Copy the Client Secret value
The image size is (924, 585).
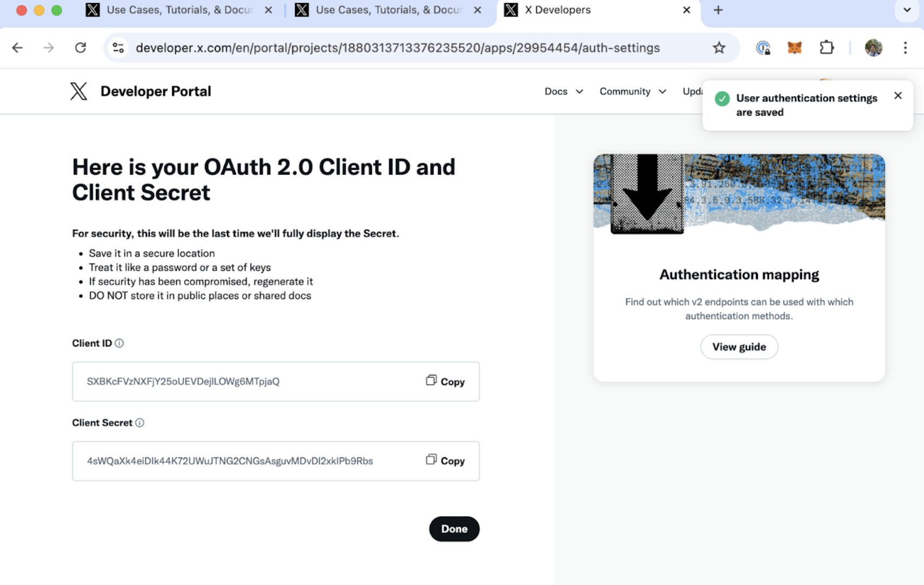coord(445,461)
